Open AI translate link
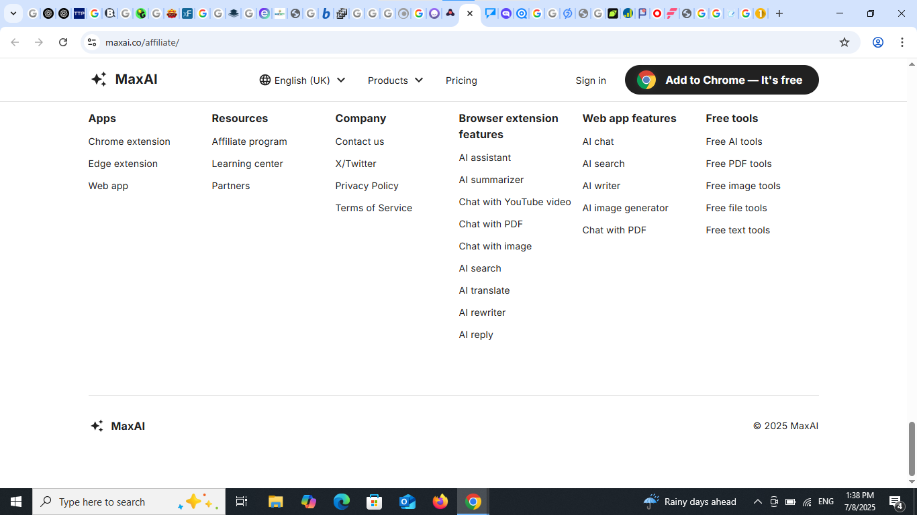 tap(485, 290)
